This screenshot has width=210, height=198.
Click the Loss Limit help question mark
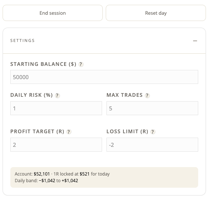(x=153, y=132)
